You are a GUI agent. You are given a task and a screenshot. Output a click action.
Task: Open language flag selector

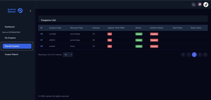tap(200, 4)
